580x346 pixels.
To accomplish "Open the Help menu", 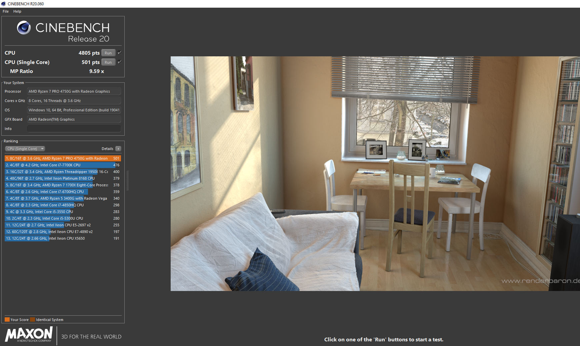I will tap(17, 11).
